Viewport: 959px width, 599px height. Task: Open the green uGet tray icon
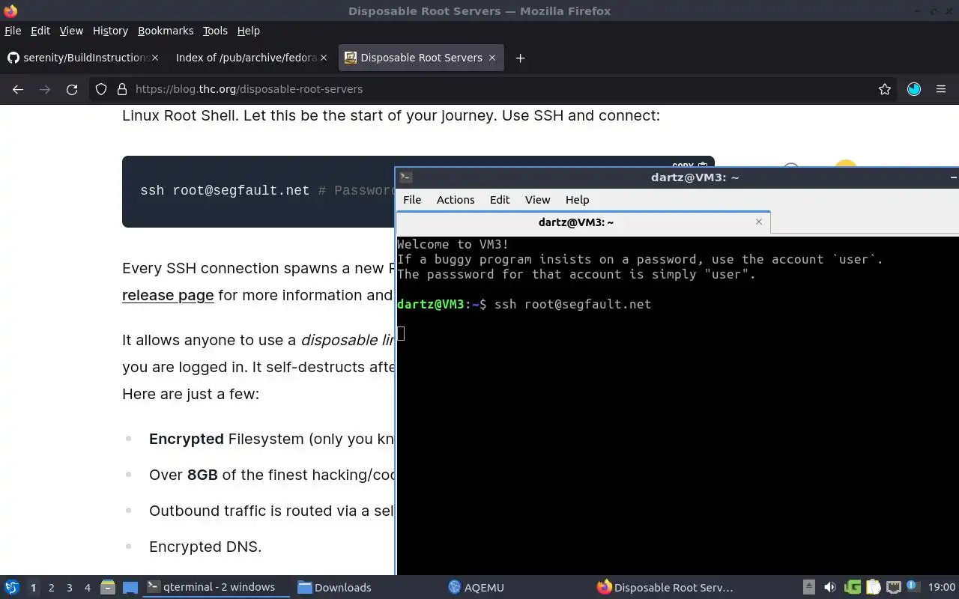852,587
